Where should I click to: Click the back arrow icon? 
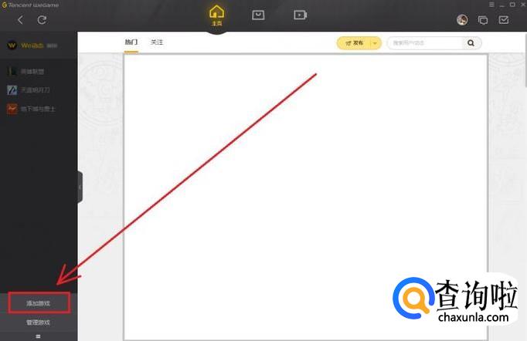coord(21,20)
